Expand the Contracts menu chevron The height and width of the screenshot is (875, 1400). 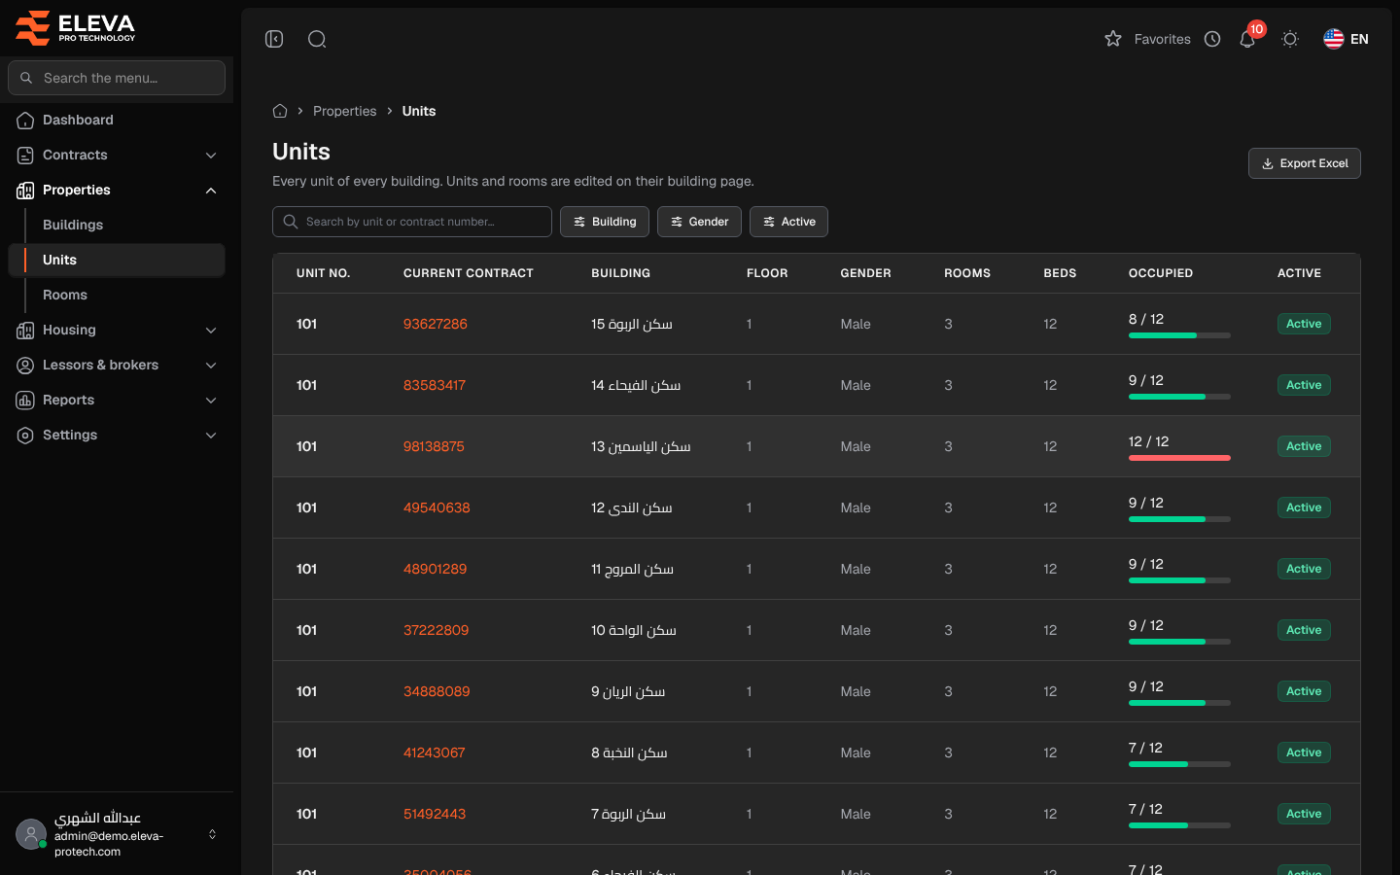pyautogui.click(x=211, y=155)
